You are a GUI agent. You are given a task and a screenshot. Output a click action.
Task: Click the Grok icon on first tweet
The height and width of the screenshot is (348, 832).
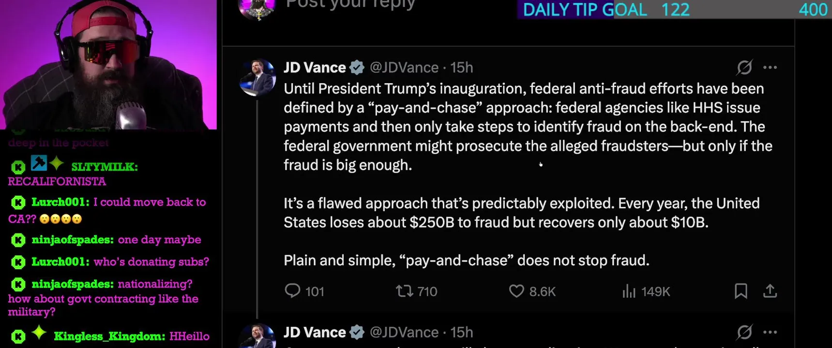point(744,67)
